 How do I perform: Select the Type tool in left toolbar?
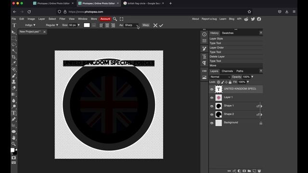point(13,113)
